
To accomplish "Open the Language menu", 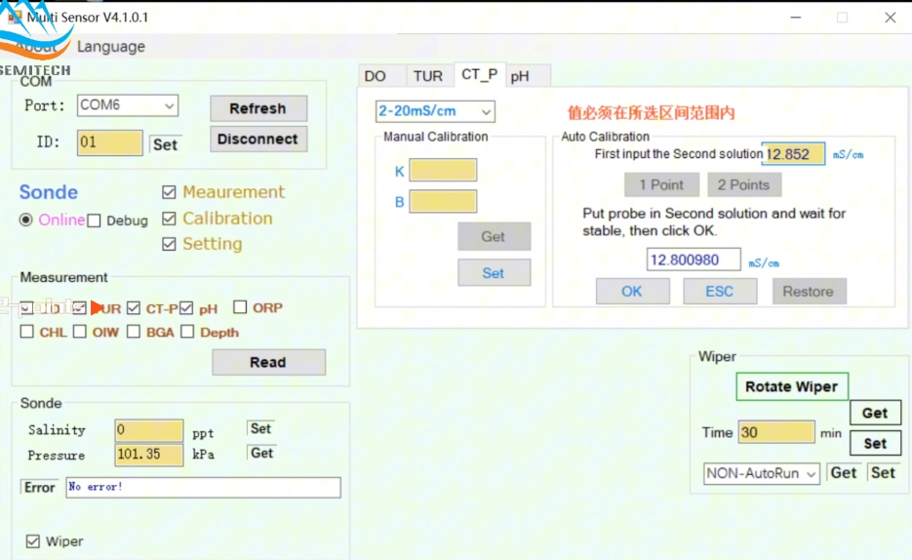I will [x=111, y=47].
